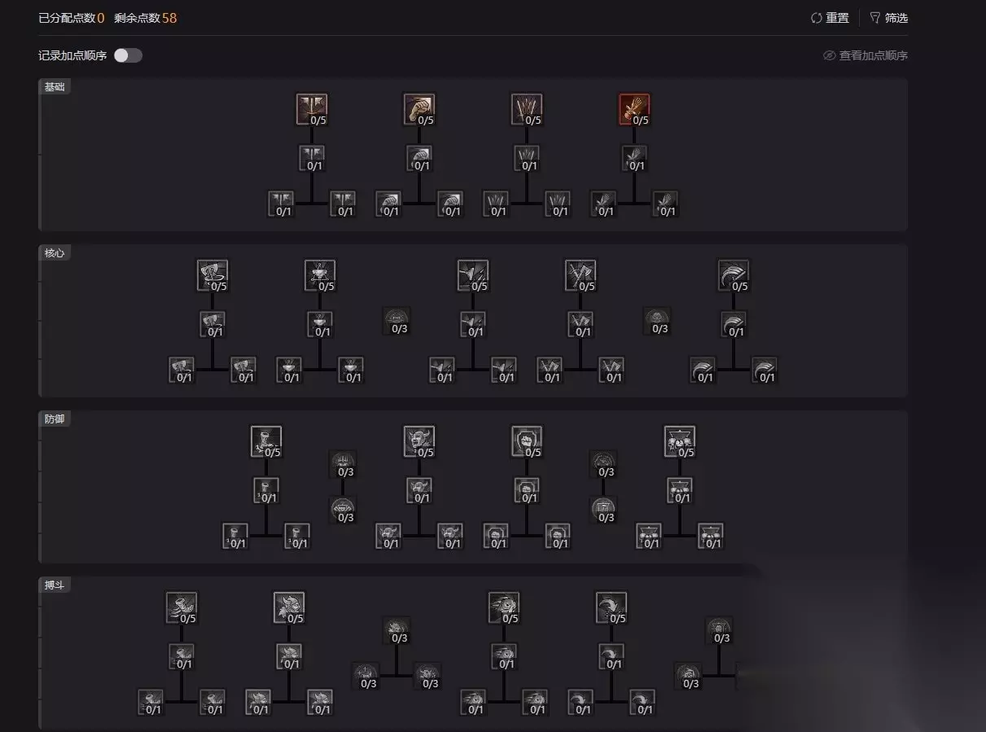Viewport: 986px width, 732px height.
Task: Click the fist punch skill icon in 基础
Action: (x=419, y=109)
